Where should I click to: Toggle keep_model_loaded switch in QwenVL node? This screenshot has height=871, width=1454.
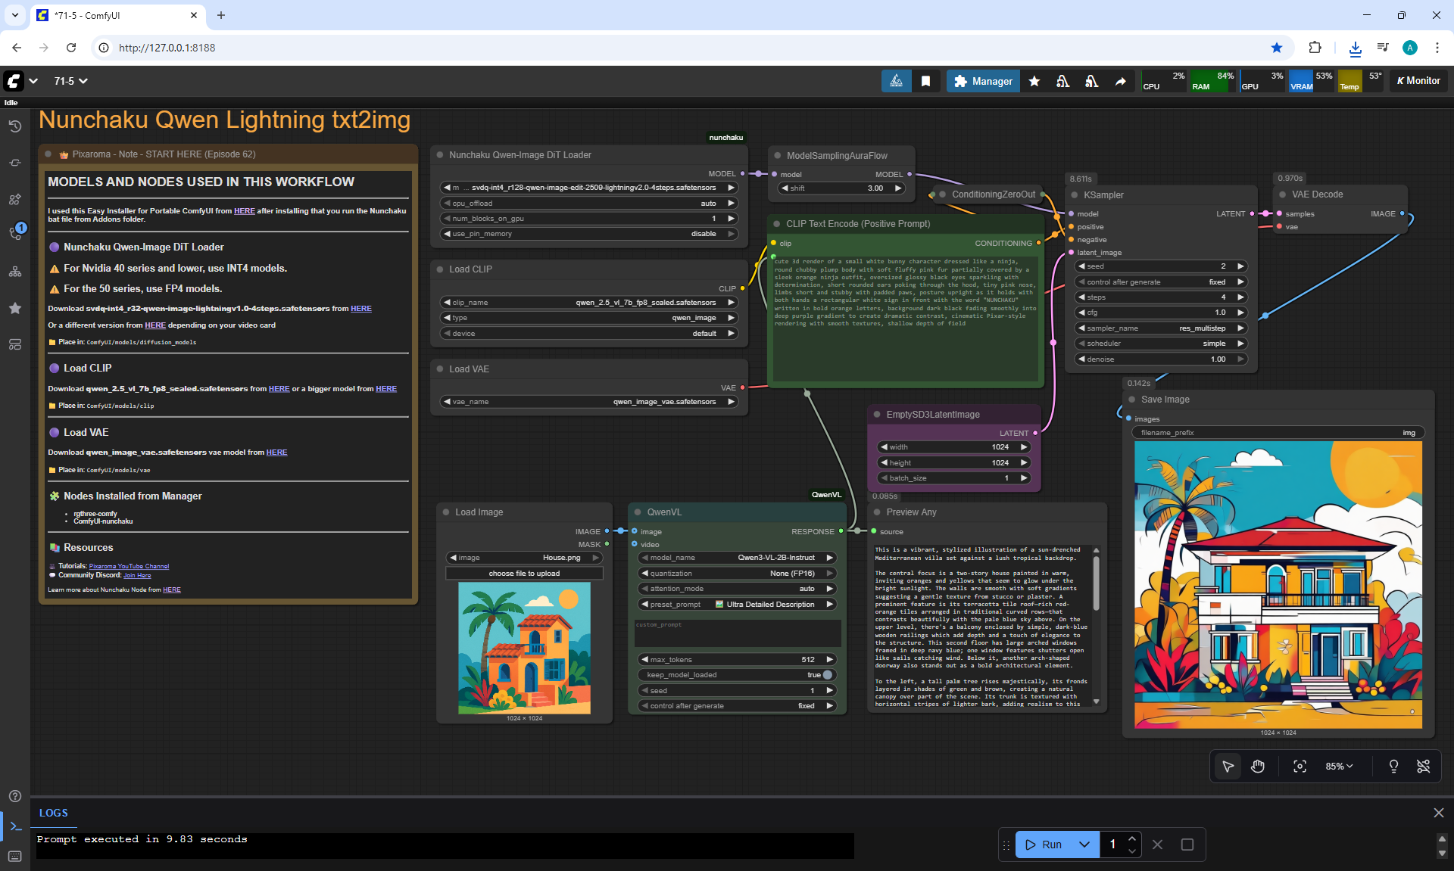[x=827, y=675]
